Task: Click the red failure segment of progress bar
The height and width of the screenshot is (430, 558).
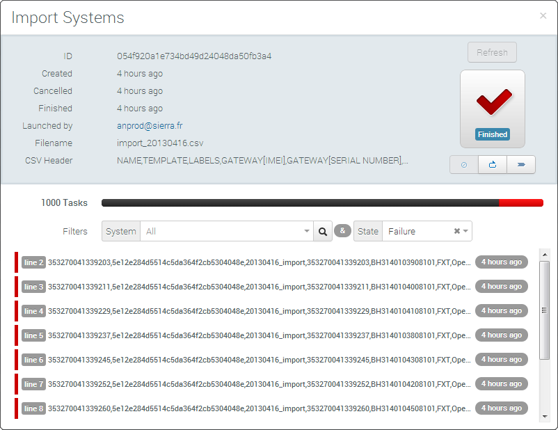Action: pos(520,203)
